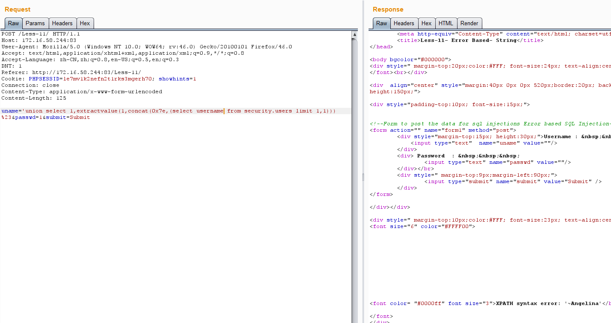Click the Referer header line
Viewport: 611px width, 323px height.
pos(71,72)
